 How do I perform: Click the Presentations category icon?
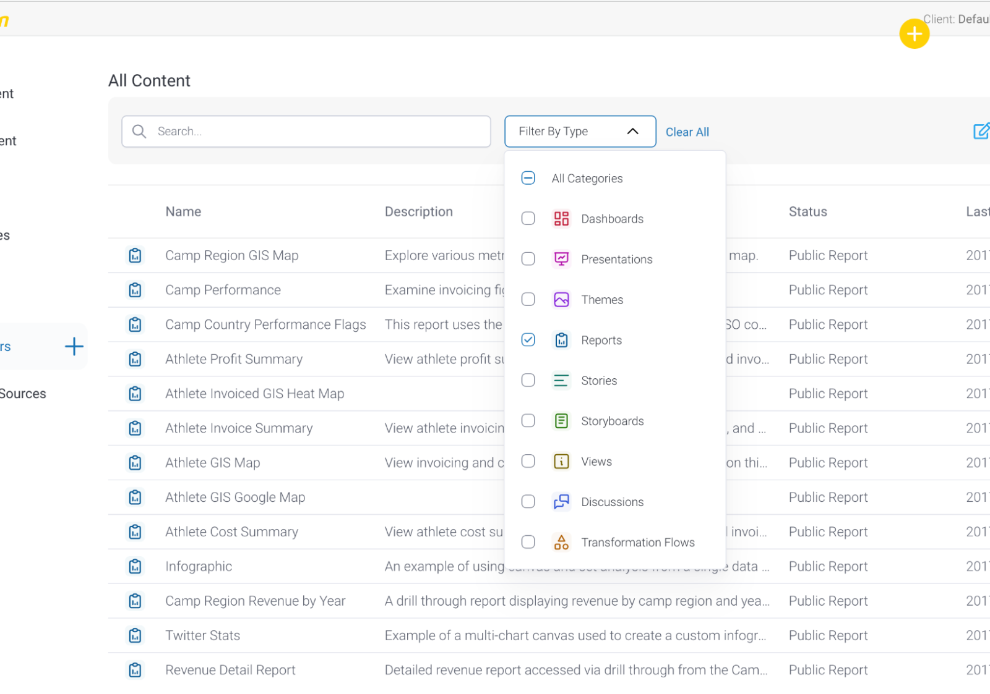[x=561, y=259]
